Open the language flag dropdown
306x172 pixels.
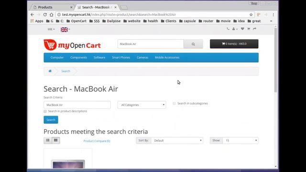[x=65, y=30]
